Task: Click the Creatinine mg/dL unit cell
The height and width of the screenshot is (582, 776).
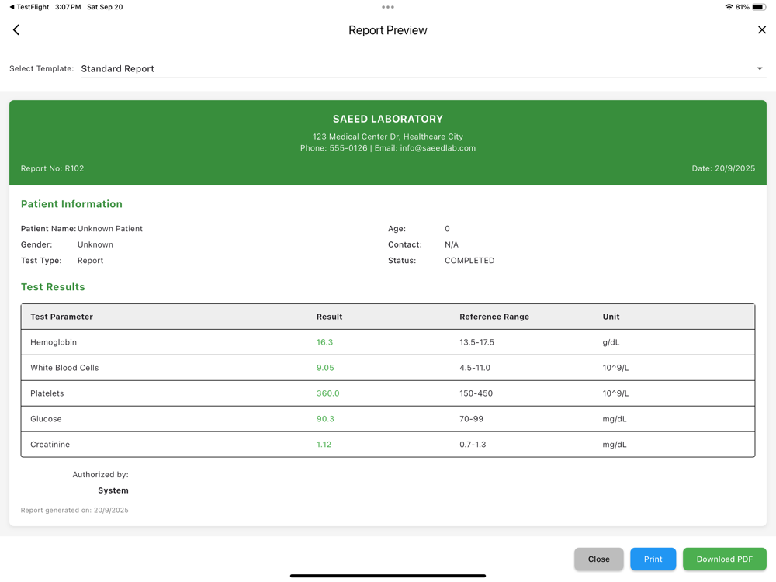Action: [614, 445]
